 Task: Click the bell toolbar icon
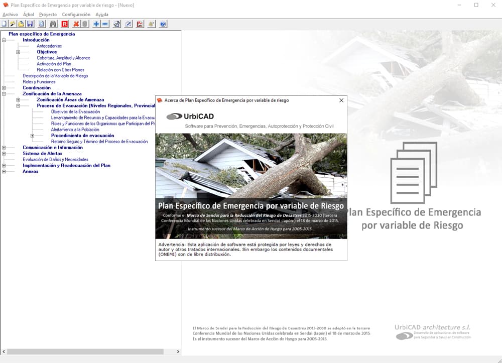click(x=152, y=24)
